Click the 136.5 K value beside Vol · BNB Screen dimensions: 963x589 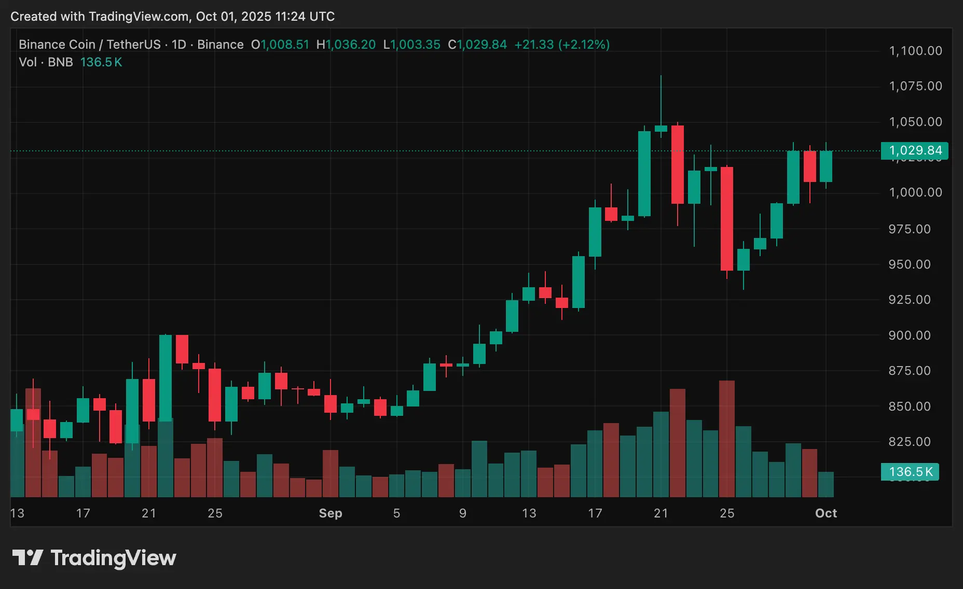pyautogui.click(x=101, y=62)
